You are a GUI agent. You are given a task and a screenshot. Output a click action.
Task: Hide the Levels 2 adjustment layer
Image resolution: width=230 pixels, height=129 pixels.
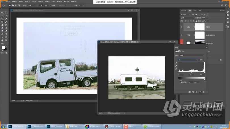click(x=181, y=27)
